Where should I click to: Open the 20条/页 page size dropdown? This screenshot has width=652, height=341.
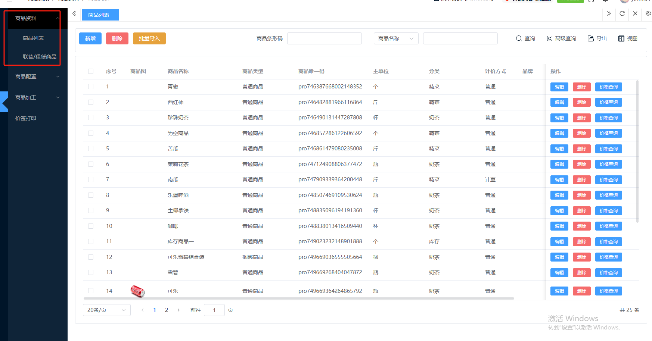point(106,310)
